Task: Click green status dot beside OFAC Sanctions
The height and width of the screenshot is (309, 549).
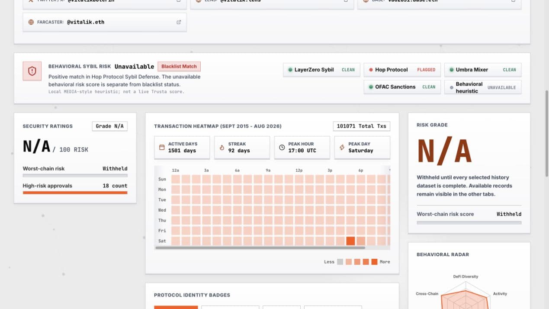Action: [x=371, y=87]
